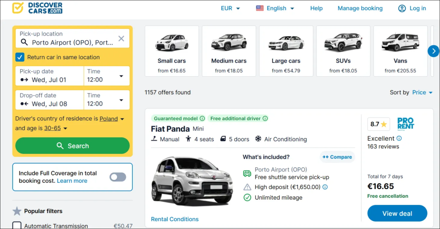Screen dimensions: 440x229
Task: Click the Drop-off date field Wed, Jul 08
Action: [x=50, y=100]
